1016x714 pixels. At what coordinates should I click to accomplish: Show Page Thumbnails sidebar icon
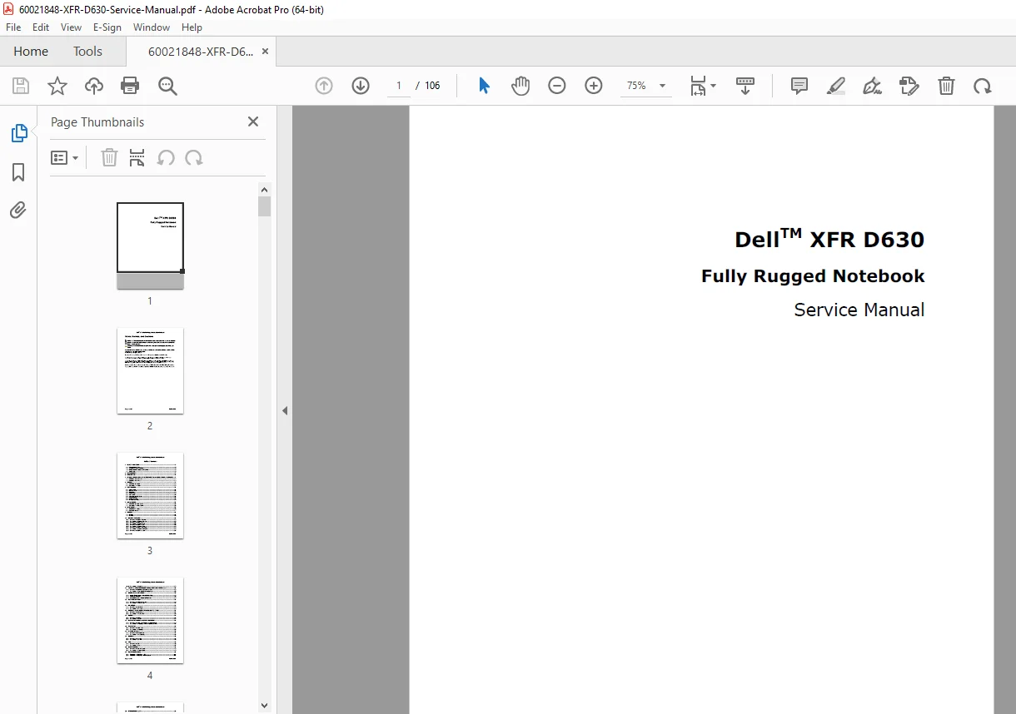pos(18,133)
